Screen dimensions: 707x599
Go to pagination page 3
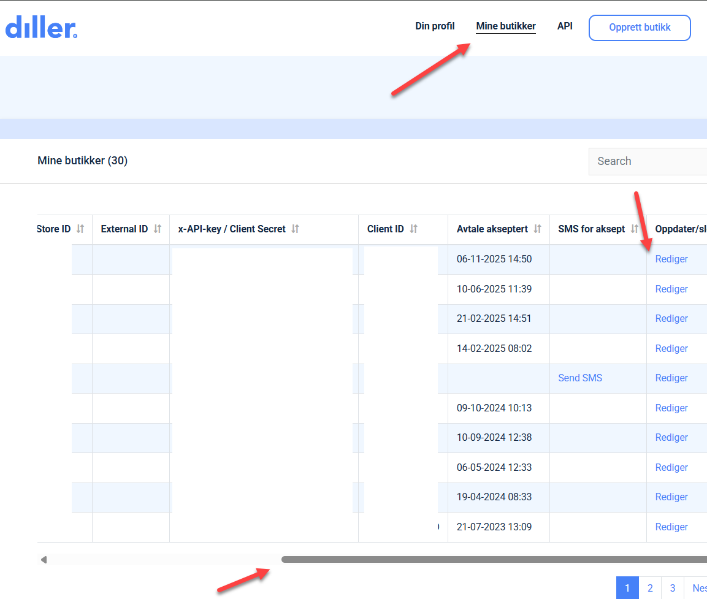(673, 588)
